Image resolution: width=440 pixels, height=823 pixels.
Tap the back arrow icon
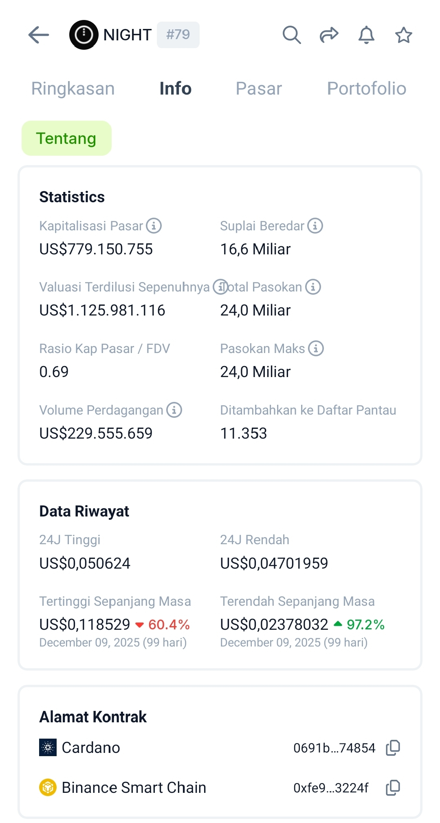tap(39, 35)
